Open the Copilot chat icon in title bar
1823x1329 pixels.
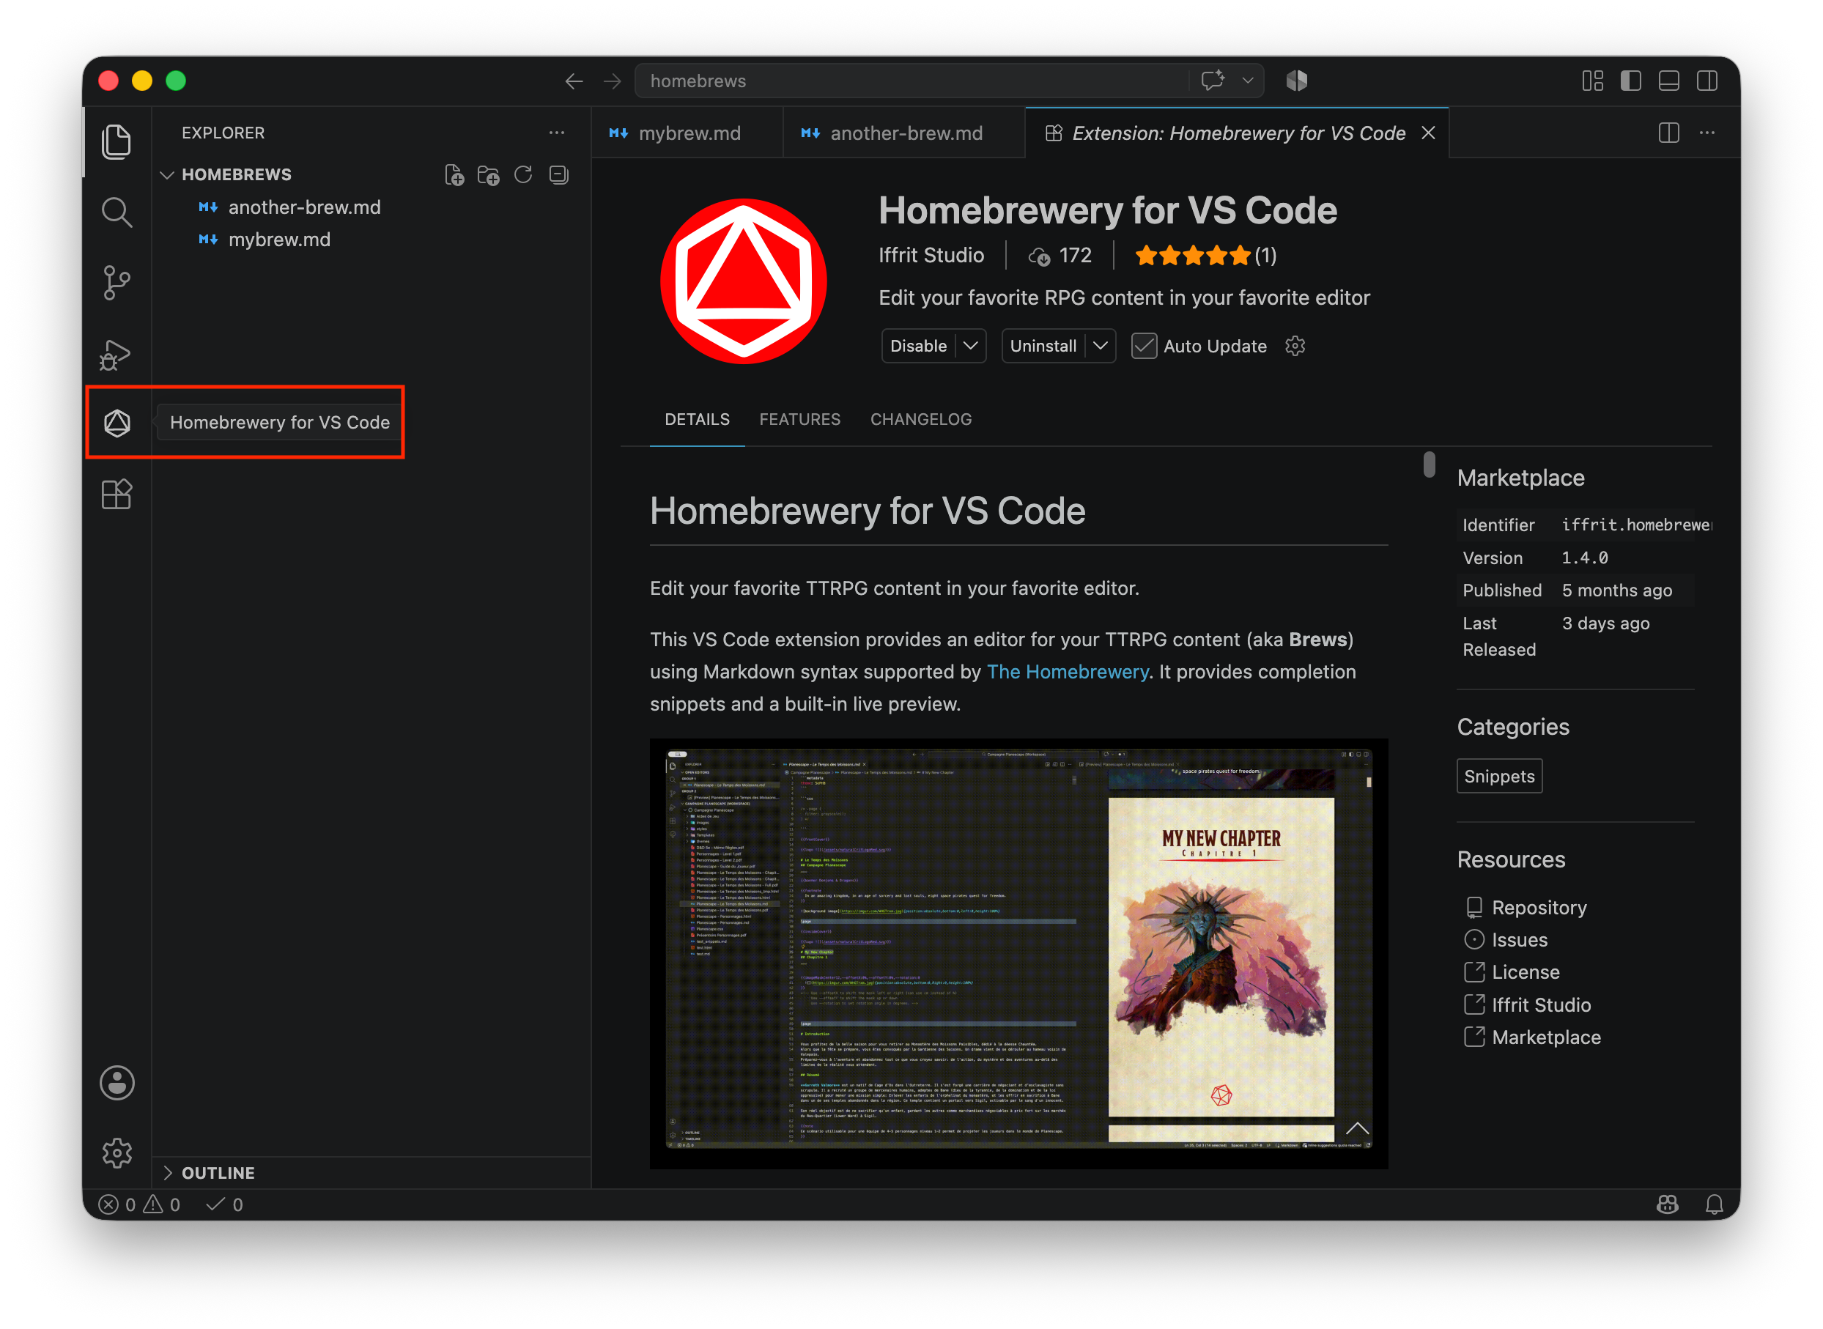pyautogui.click(x=1213, y=81)
